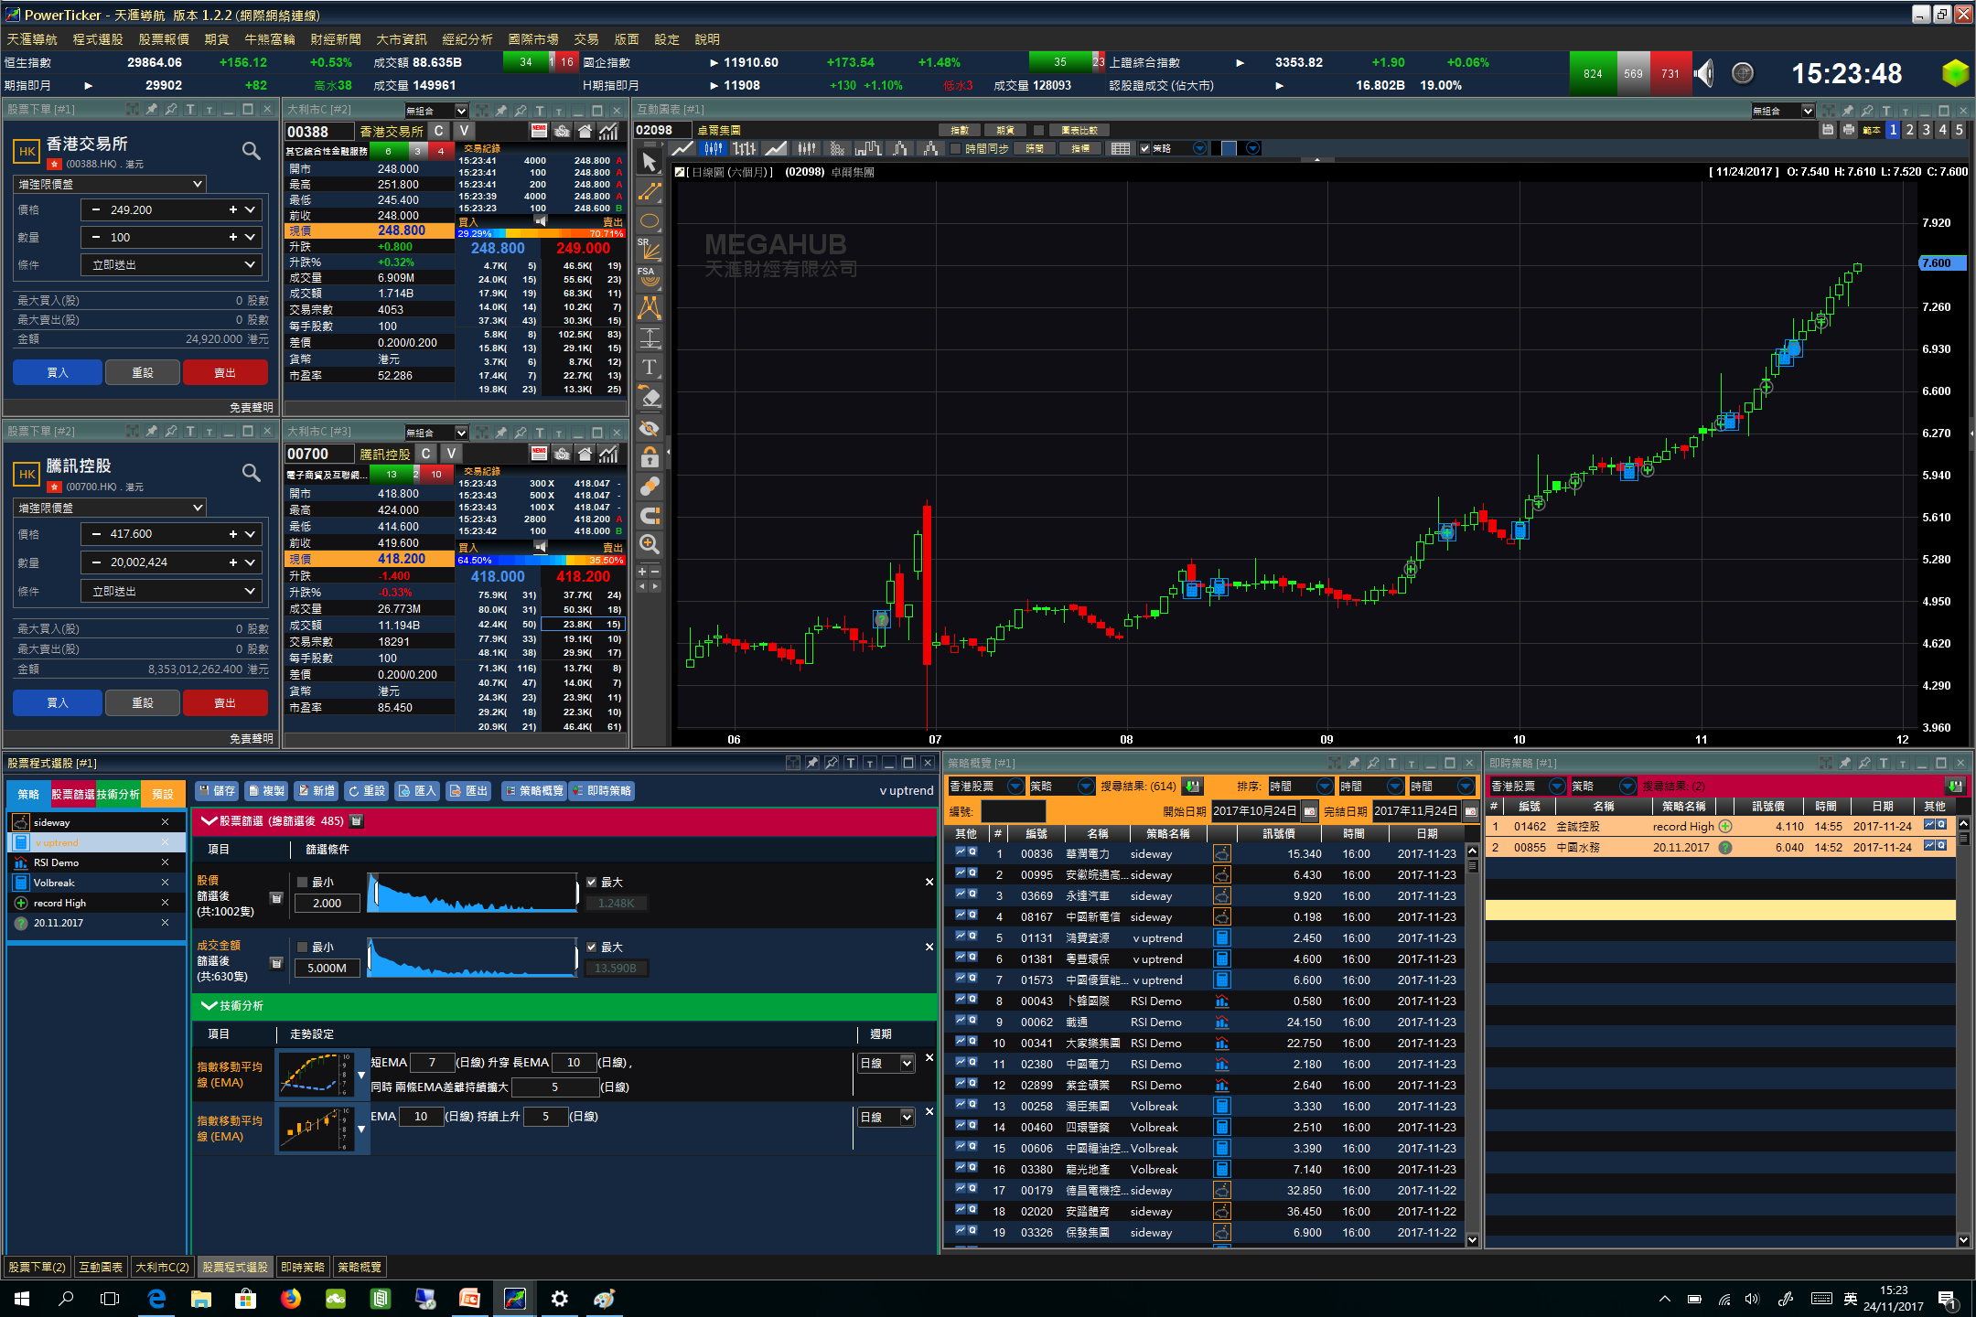This screenshot has width=1976, height=1317.
Task: Open price 249.200 dropdown arrow
Action: tap(250, 209)
